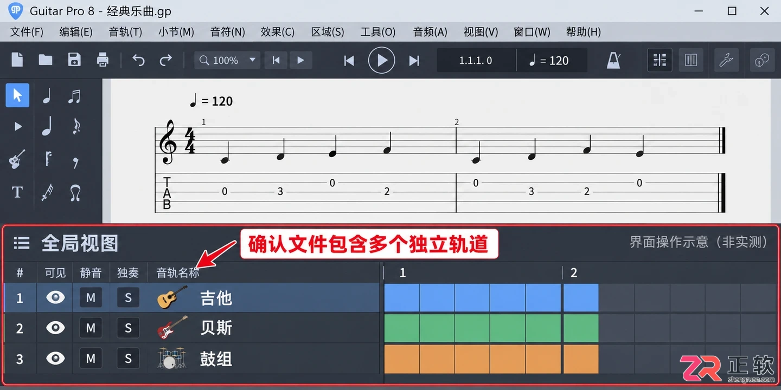Click the first blue block of 吉他 track
The image size is (781, 390).
[401, 297]
